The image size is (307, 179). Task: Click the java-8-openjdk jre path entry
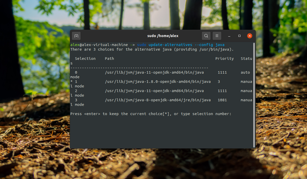click(x=158, y=100)
